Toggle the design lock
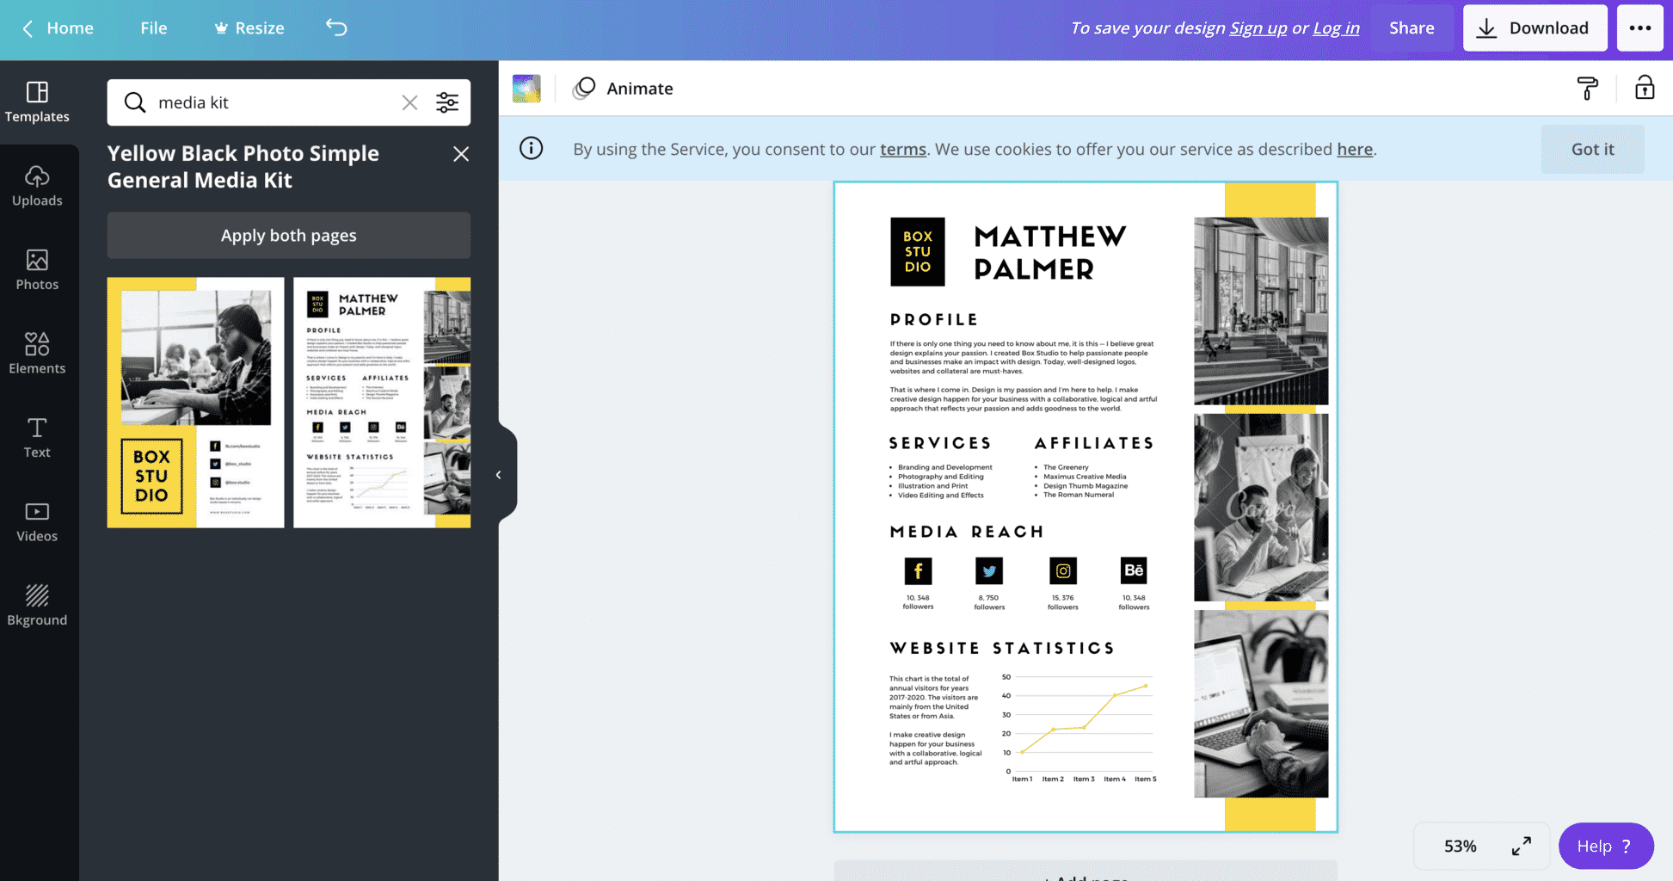This screenshot has width=1673, height=881. click(1644, 88)
